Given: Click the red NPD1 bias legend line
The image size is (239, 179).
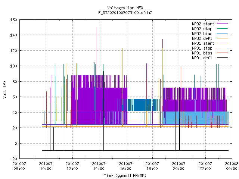Looking at the screenshot, I should coord(222,53).
